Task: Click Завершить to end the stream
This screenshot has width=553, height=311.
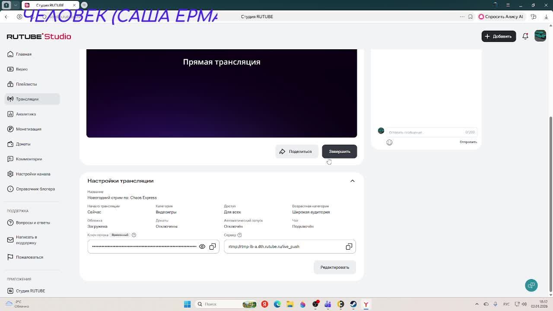Action: [340, 152]
